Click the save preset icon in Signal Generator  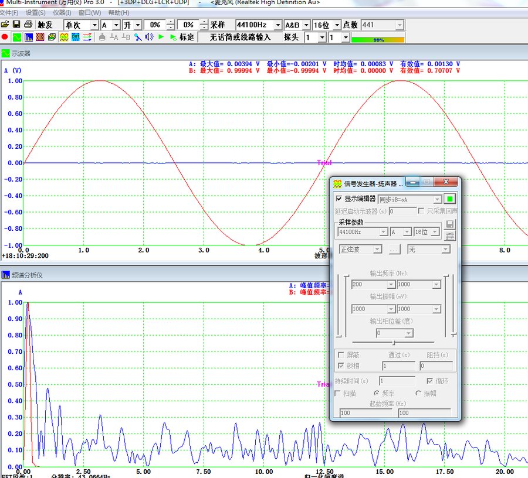(x=449, y=224)
